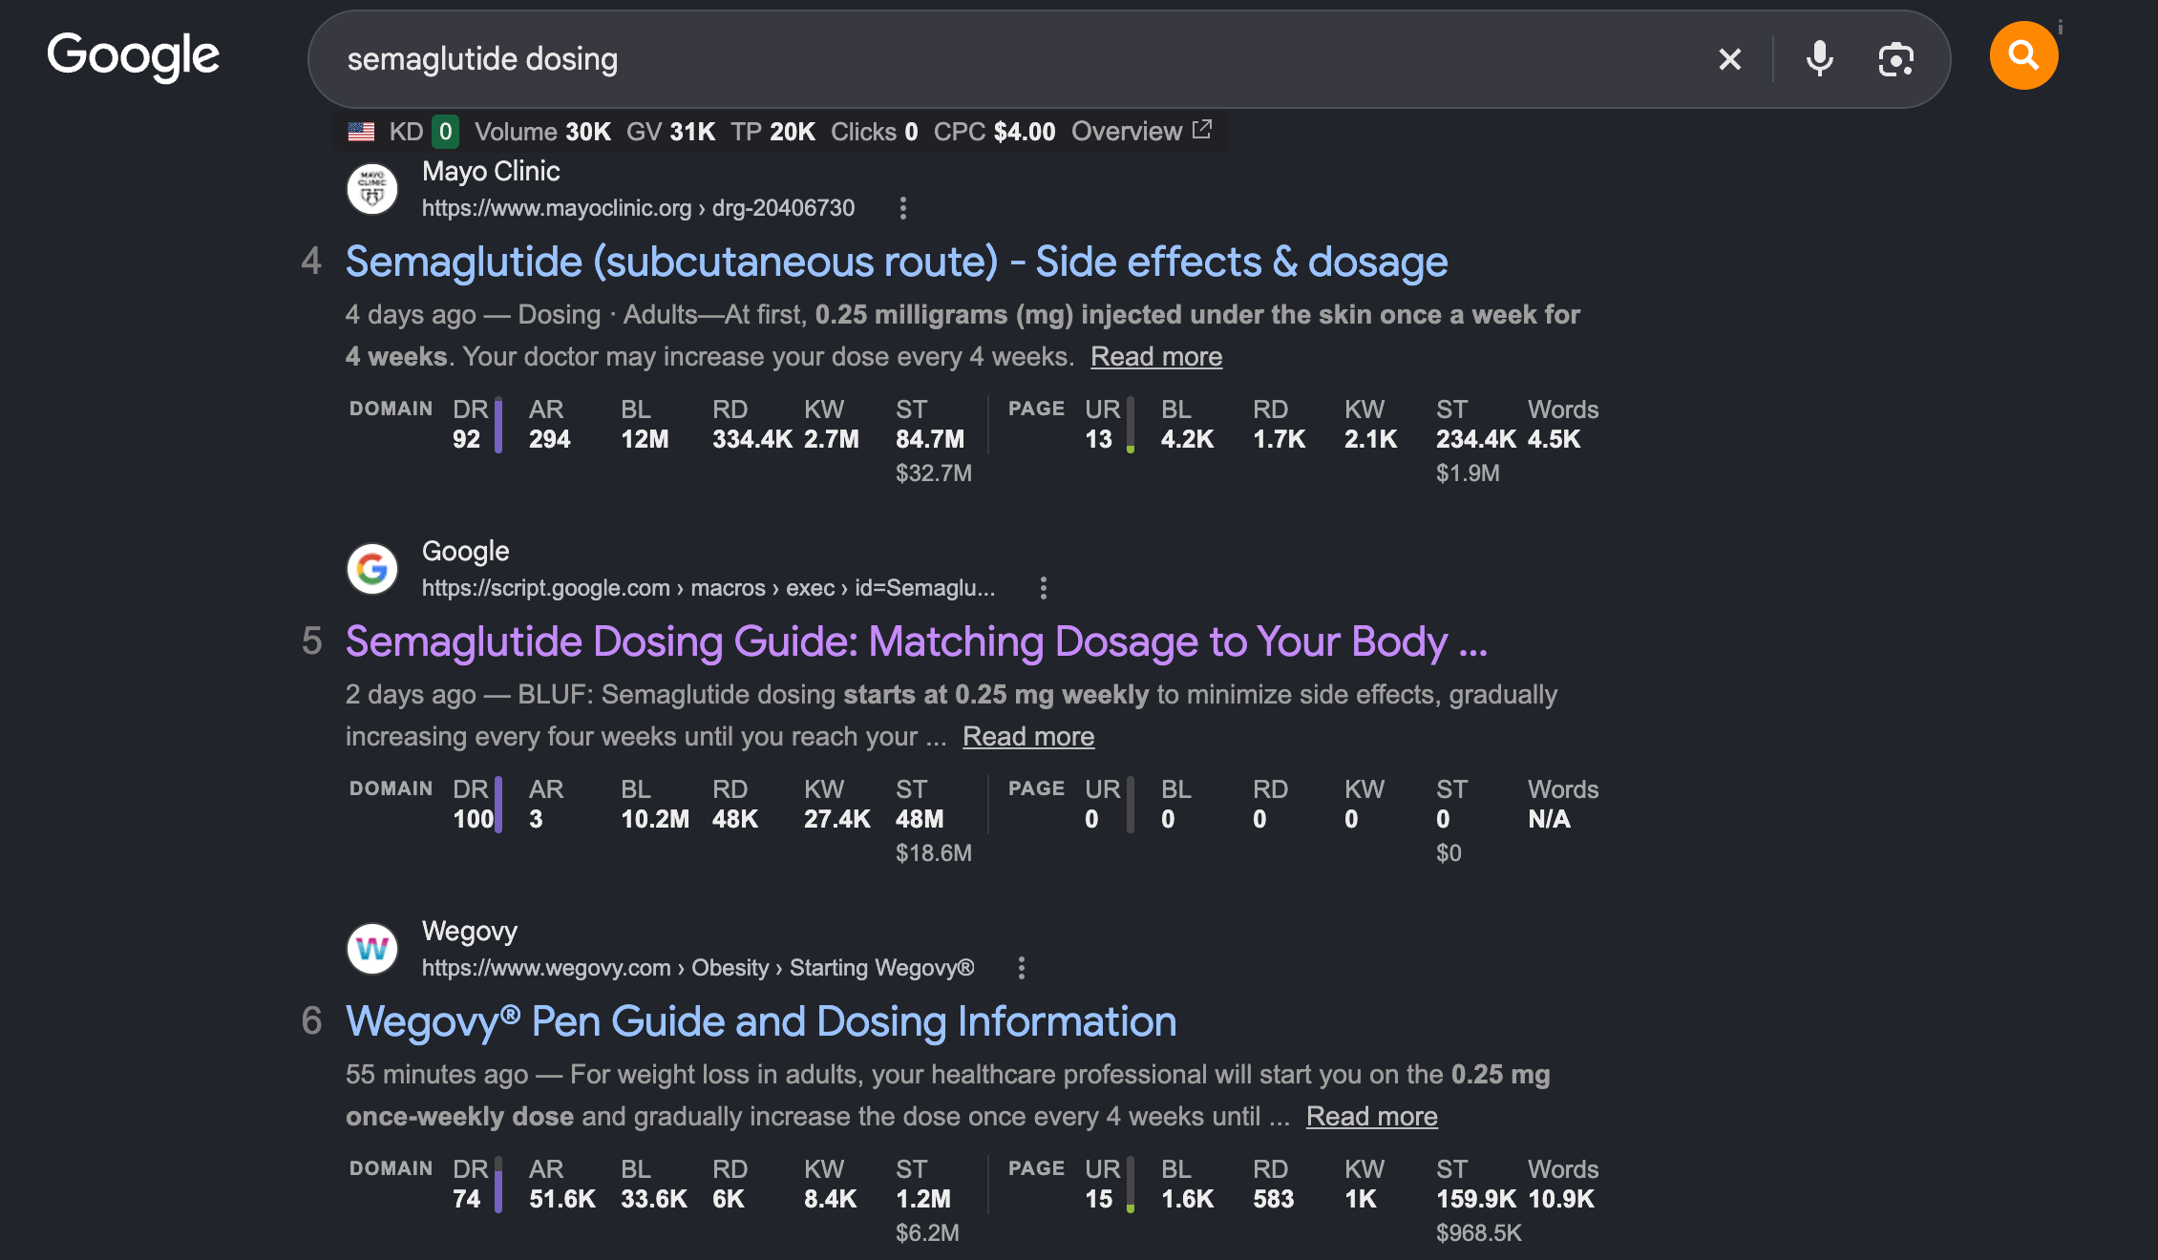
Task: Click Mayo Clinic domain rating 92
Action: [x=466, y=439]
